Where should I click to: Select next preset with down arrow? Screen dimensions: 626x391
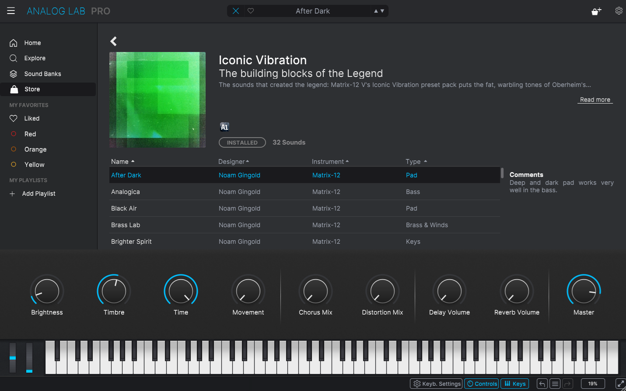382,11
